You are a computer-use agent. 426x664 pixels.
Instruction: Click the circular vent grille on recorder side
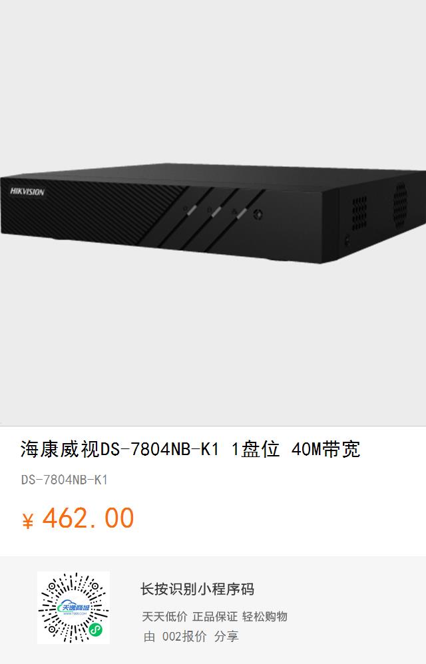pyautogui.click(x=400, y=204)
